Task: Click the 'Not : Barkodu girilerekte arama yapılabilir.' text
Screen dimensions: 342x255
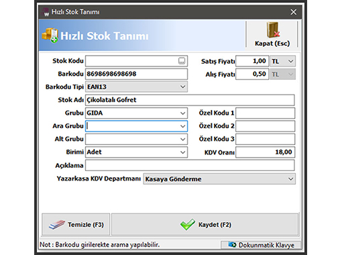Action: (x=100, y=245)
